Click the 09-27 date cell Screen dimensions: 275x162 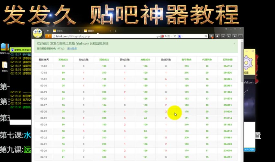pos(44,105)
